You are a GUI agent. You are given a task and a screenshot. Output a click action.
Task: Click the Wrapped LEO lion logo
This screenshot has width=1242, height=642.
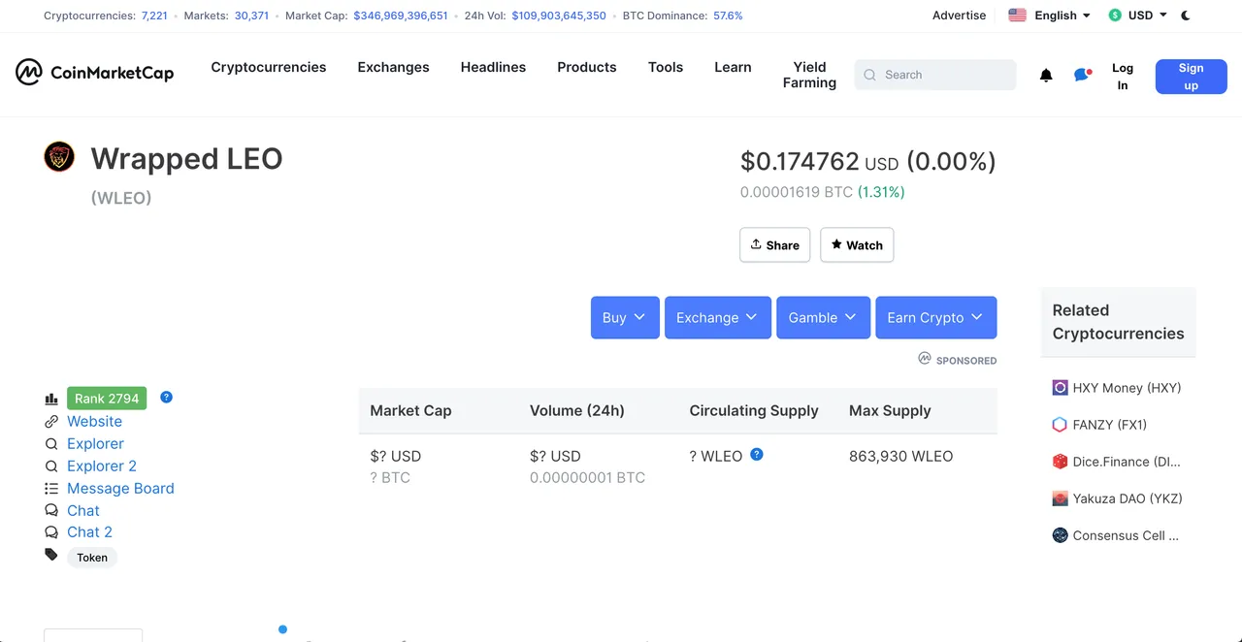[x=59, y=157]
